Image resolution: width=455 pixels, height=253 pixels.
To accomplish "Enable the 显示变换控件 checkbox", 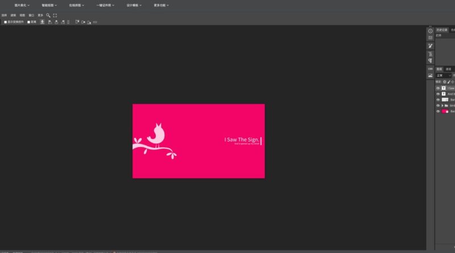I will [x=6, y=22].
